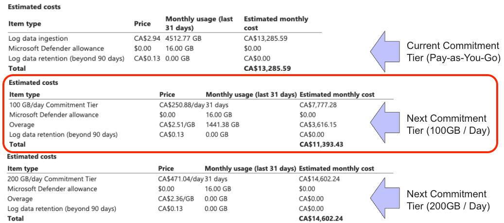The image size is (504, 223).
Task: Click the CA$11,393.43 total in highlighted box
Action: 321,144
